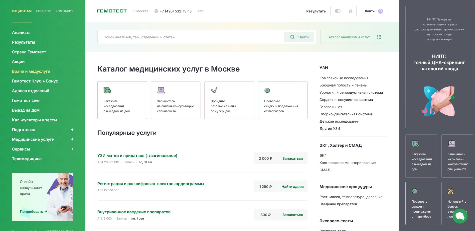Switch to the Бизнесу tab
Screen dimensions: 475x231
pos(43,11)
